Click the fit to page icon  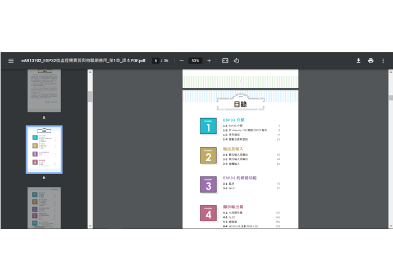(225, 60)
